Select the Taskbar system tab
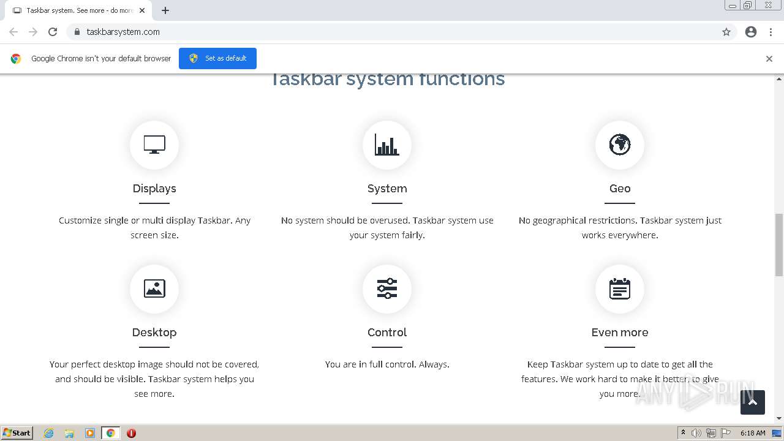 click(80, 10)
